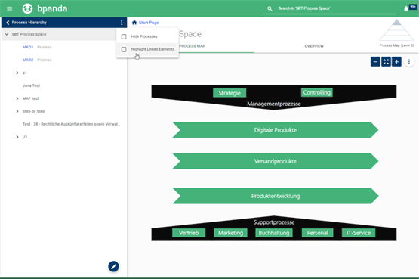Select the Process Map tab

[x=192, y=46]
